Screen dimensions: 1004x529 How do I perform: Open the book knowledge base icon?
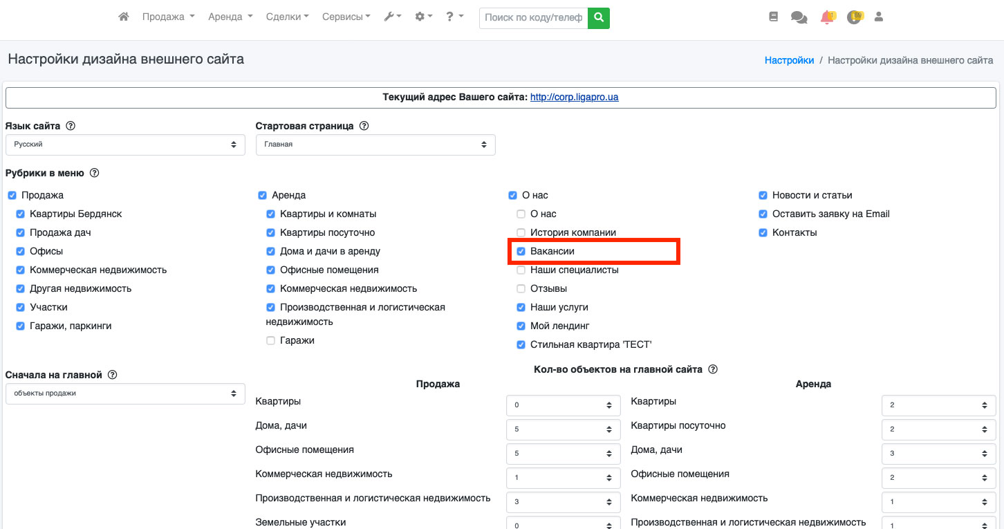pyautogui.click(x=773, y=17)
